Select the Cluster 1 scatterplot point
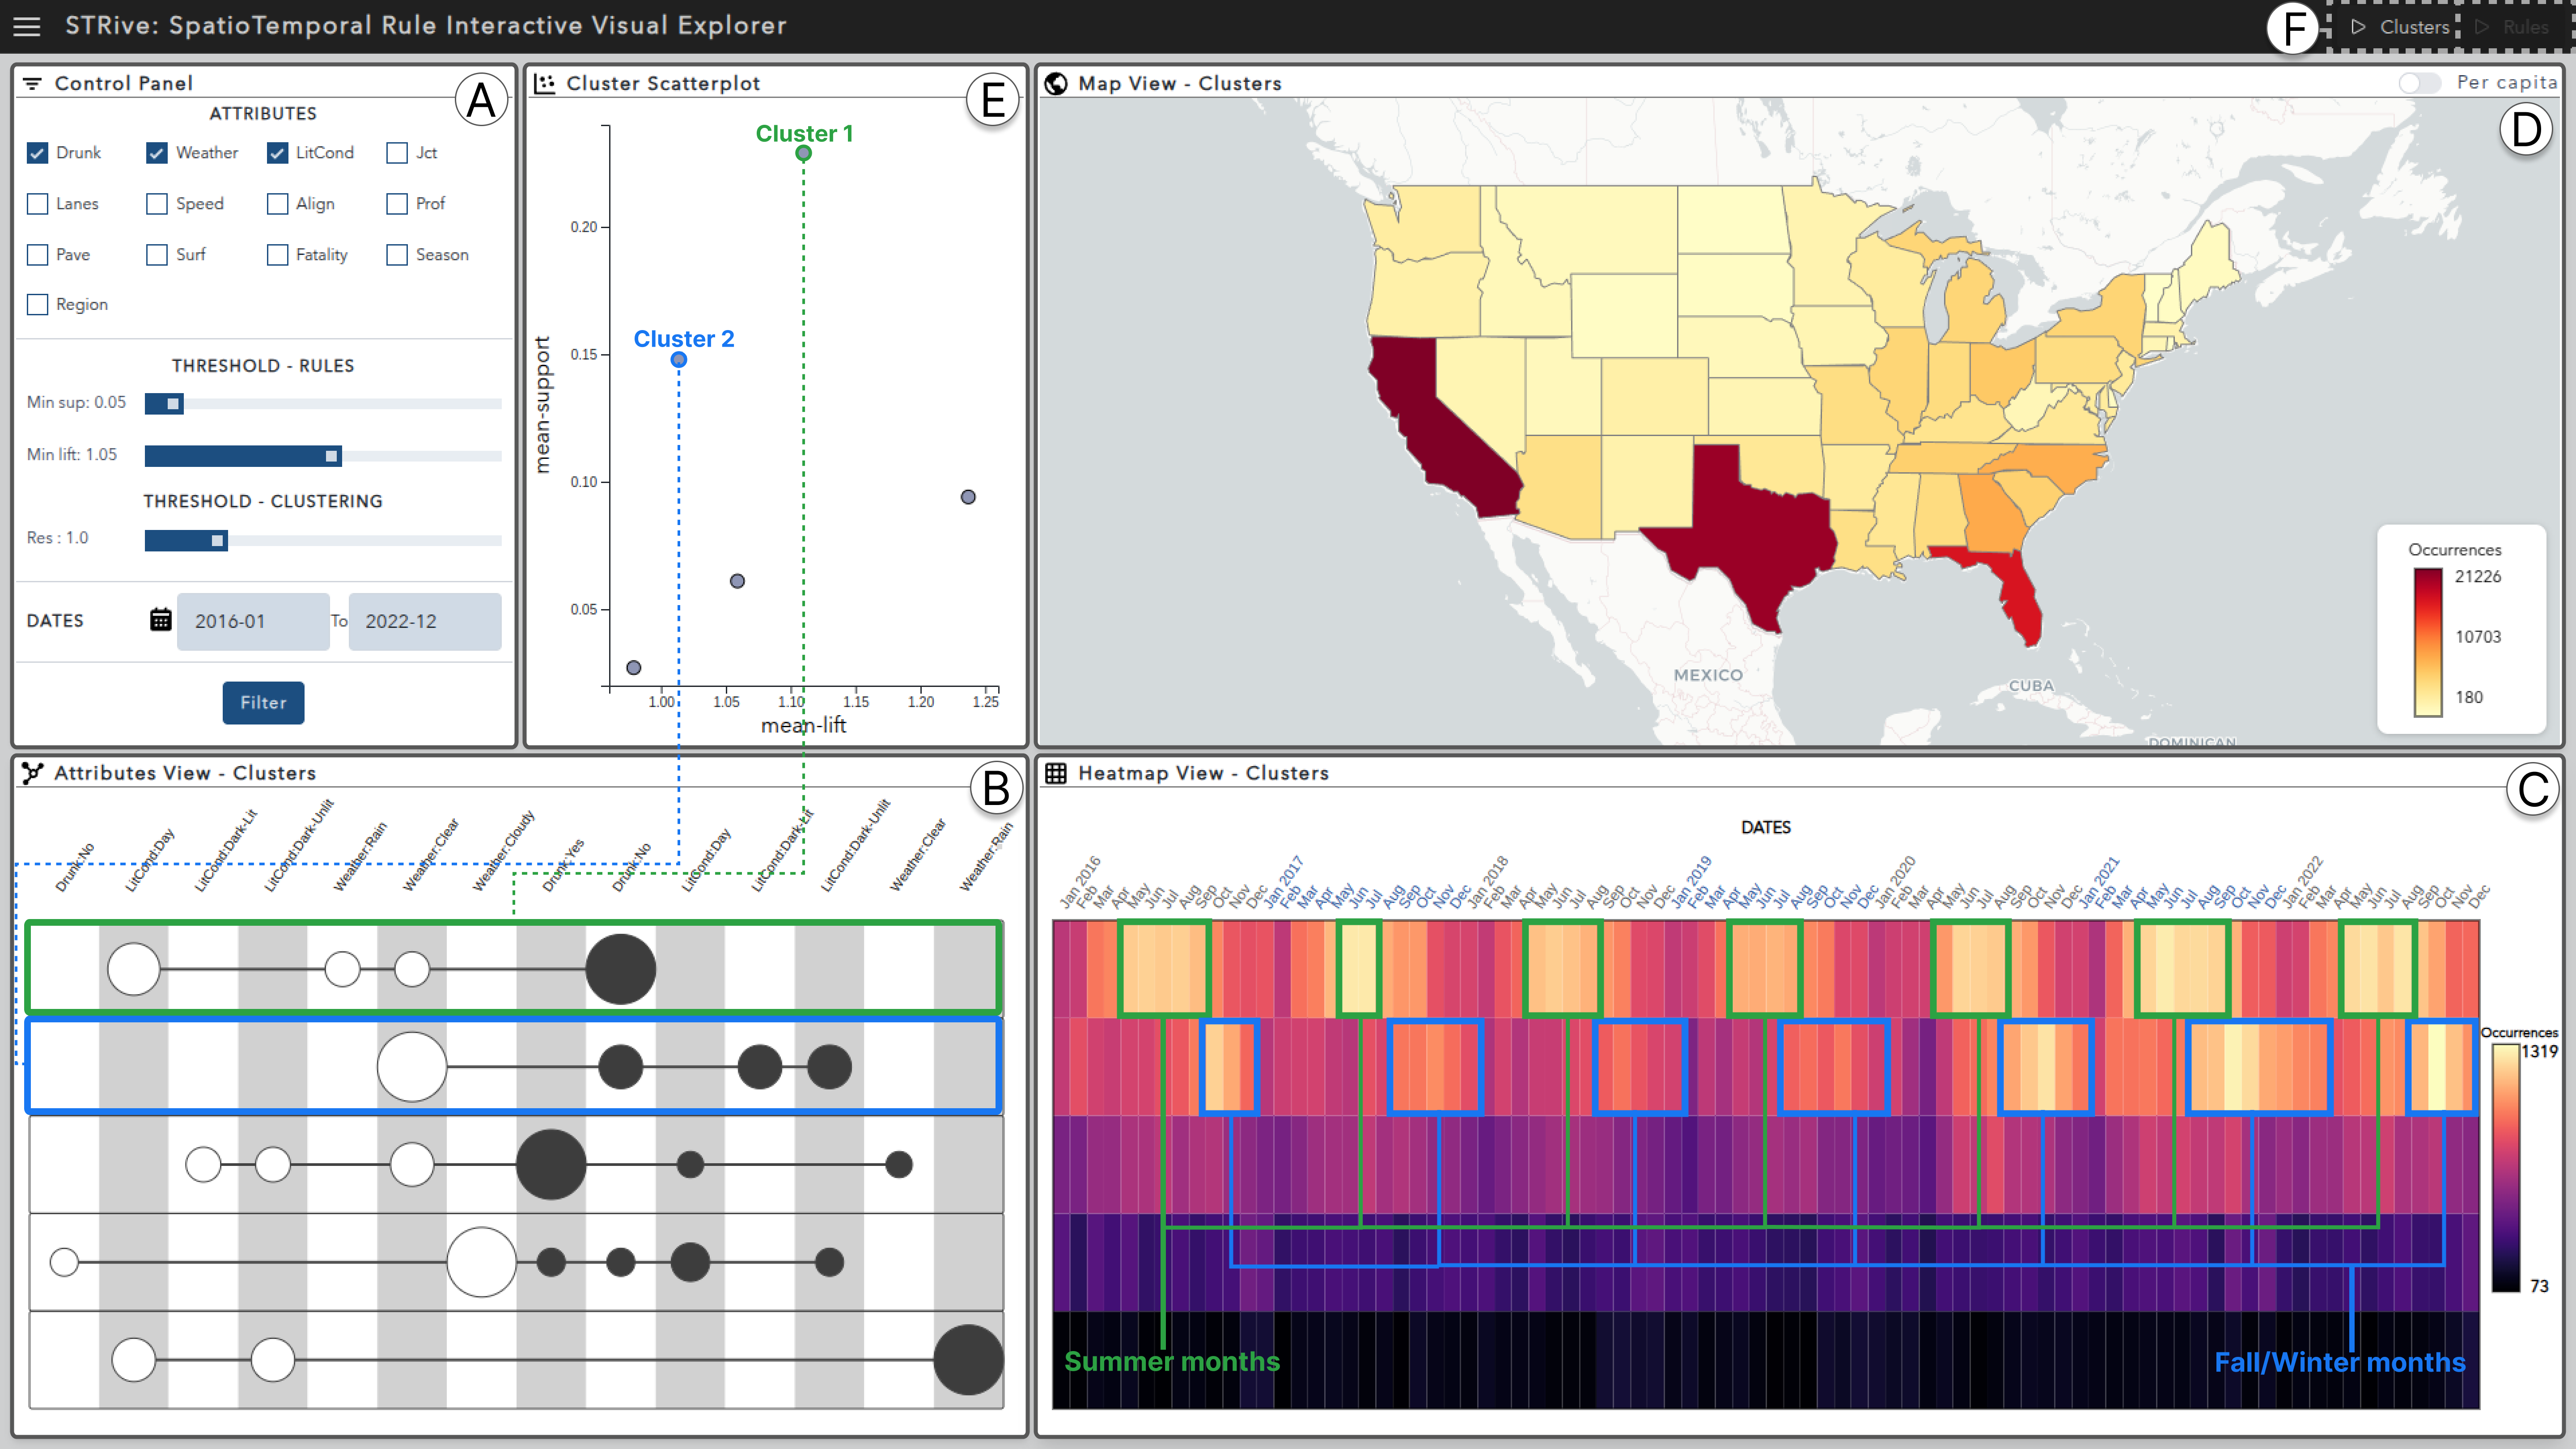This screenshot has height=1449, width=2576. [803, 153]
